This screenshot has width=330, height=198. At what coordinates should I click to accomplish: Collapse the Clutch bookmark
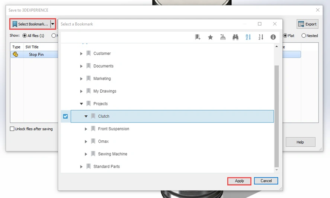click(x=86, y=116)
